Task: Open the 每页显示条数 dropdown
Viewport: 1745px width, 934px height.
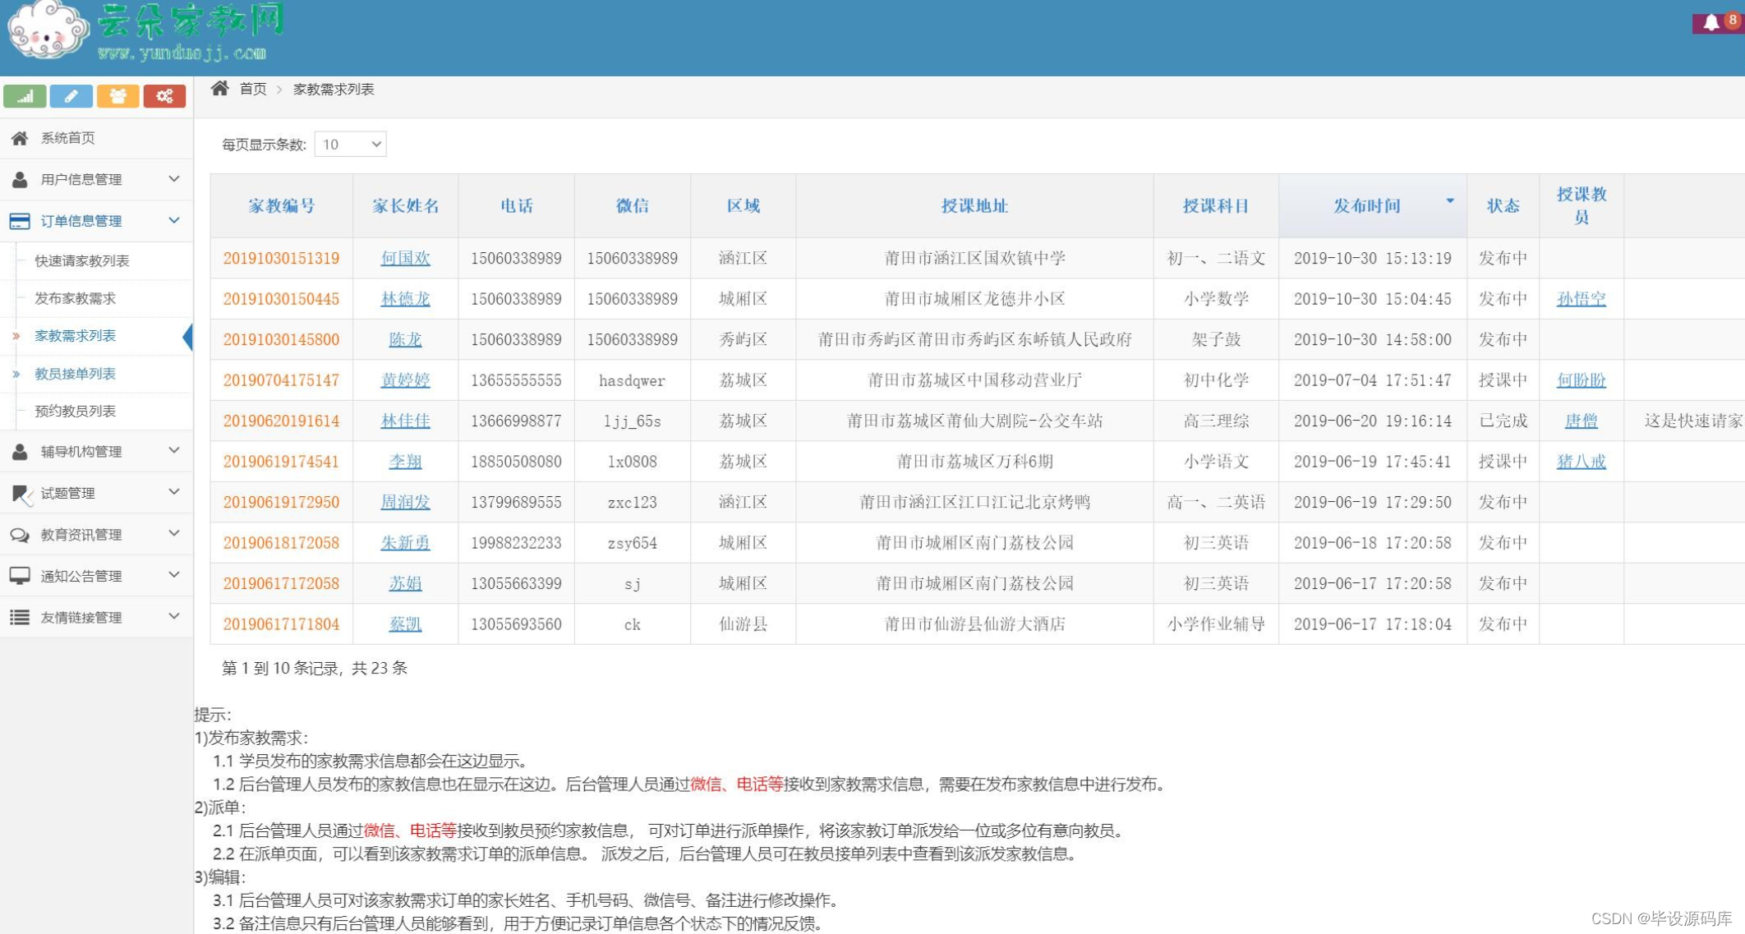Action: pyautogui.click(x=351, y=145)
